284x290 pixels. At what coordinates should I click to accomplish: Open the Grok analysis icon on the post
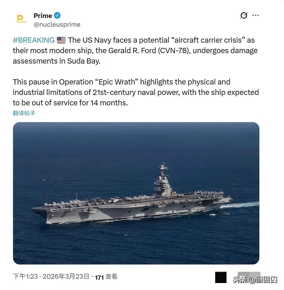(243, 16)
